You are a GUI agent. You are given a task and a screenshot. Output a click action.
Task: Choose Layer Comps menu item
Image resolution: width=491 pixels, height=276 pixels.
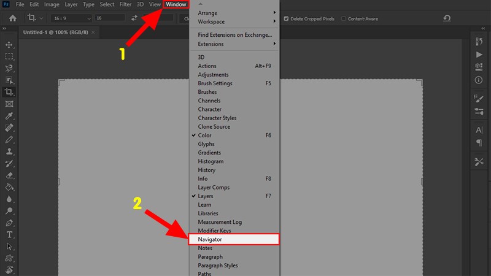point(234,188)
